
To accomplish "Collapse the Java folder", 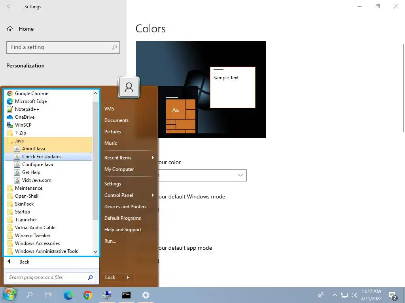I will pos(48,141).
